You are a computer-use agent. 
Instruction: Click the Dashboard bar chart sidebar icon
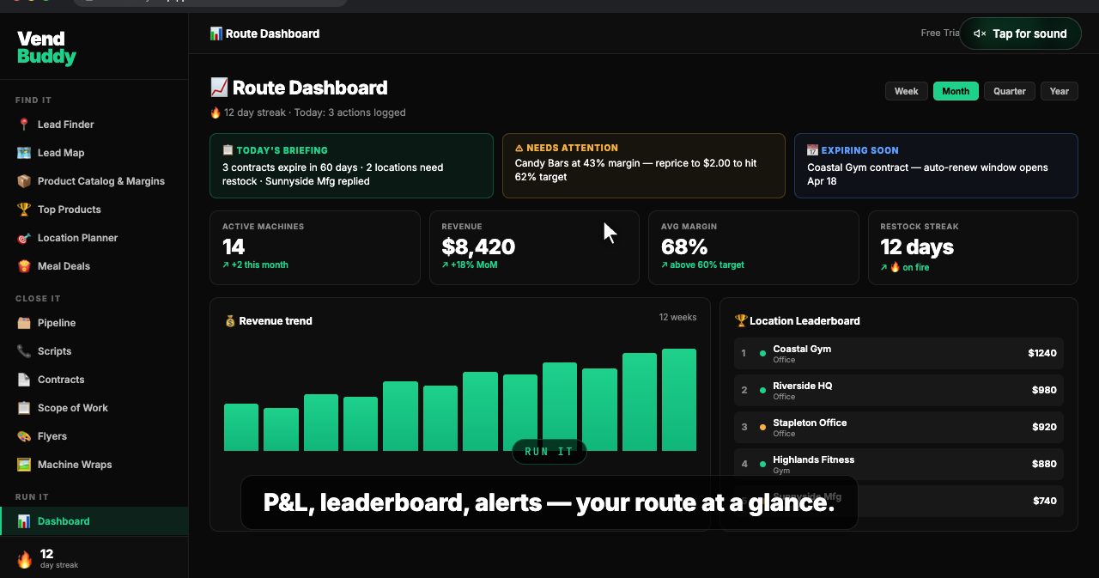[24, 521]
